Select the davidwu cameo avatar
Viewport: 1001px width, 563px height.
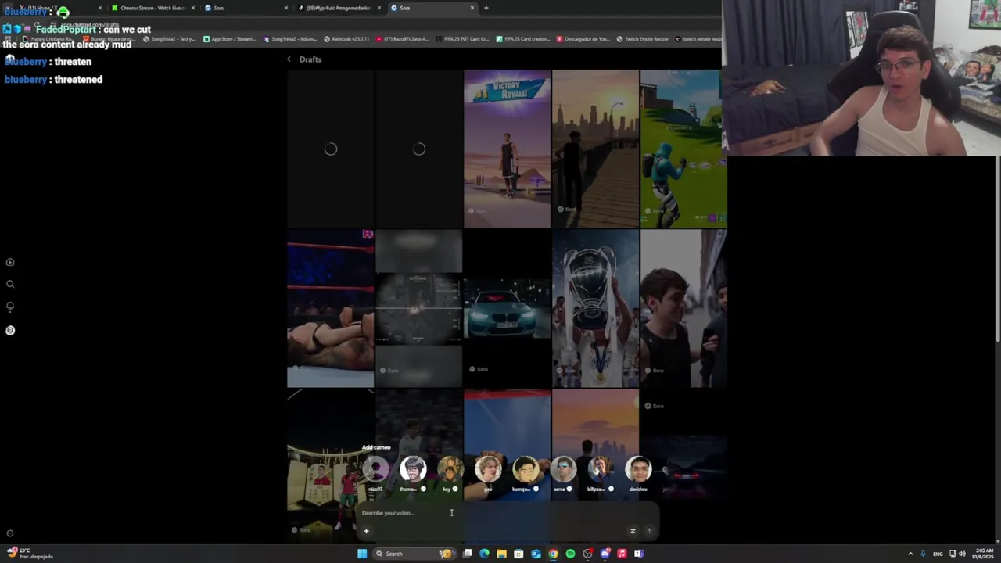coord(638,469)
